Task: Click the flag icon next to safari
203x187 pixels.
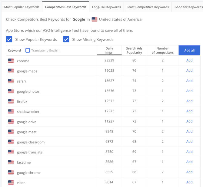Action: (11, 81)
